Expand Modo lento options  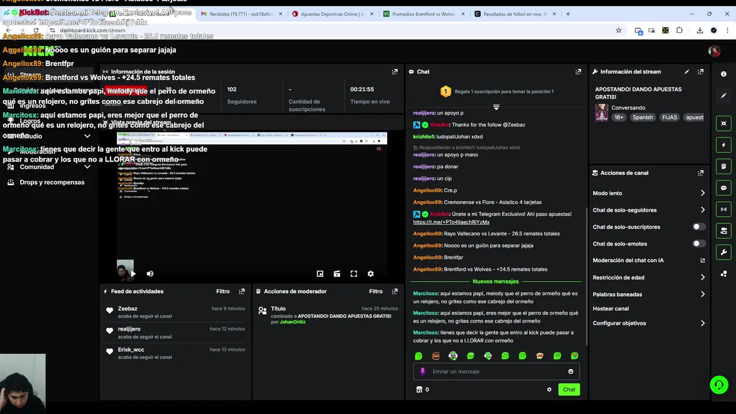point(703,193)
